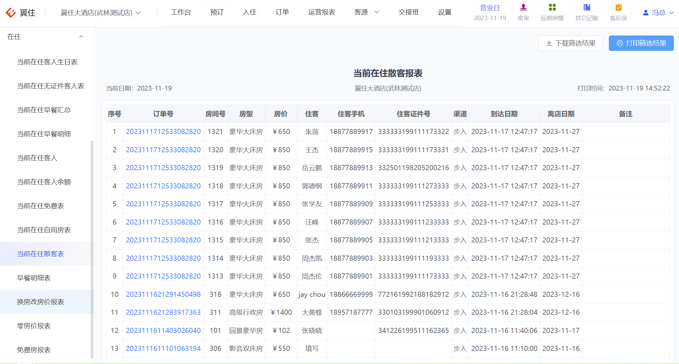Open the 夜审 night audit icon
679x364 pixels.
523,7
